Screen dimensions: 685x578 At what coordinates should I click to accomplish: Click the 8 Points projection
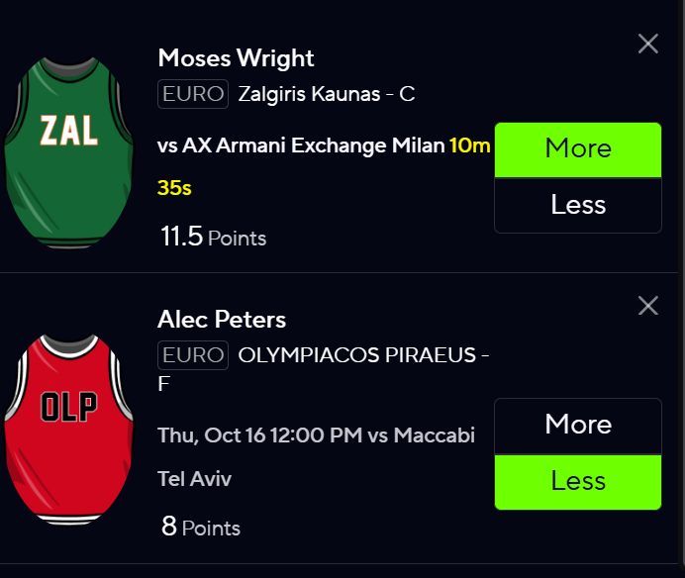coord(201,527)
